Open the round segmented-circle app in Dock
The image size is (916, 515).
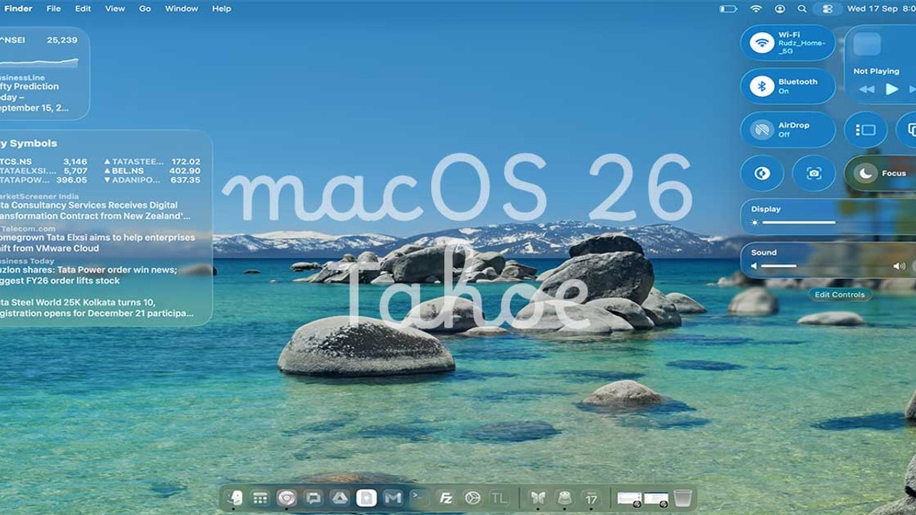473,498
